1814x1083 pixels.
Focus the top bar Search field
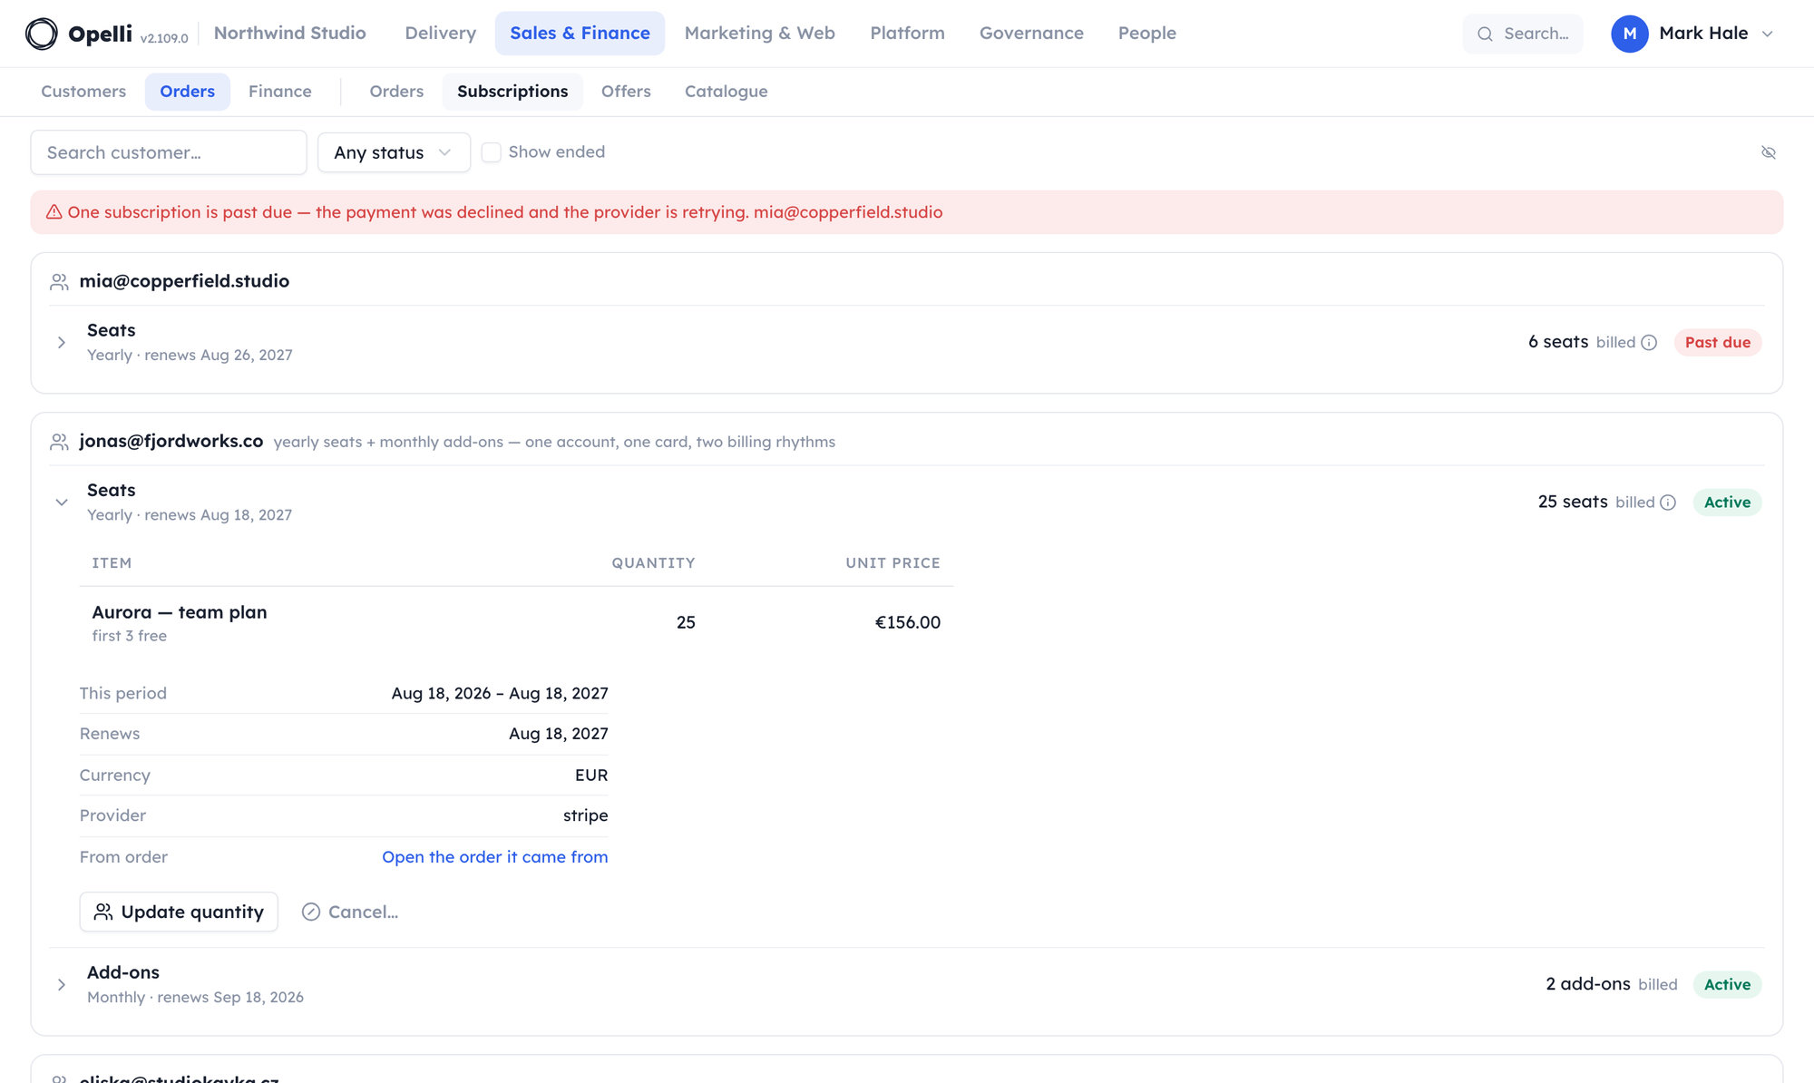tap(1523, 34)
